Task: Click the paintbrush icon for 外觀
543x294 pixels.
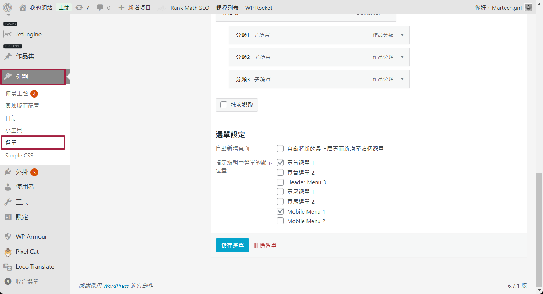Action: (x=8, y=77)
